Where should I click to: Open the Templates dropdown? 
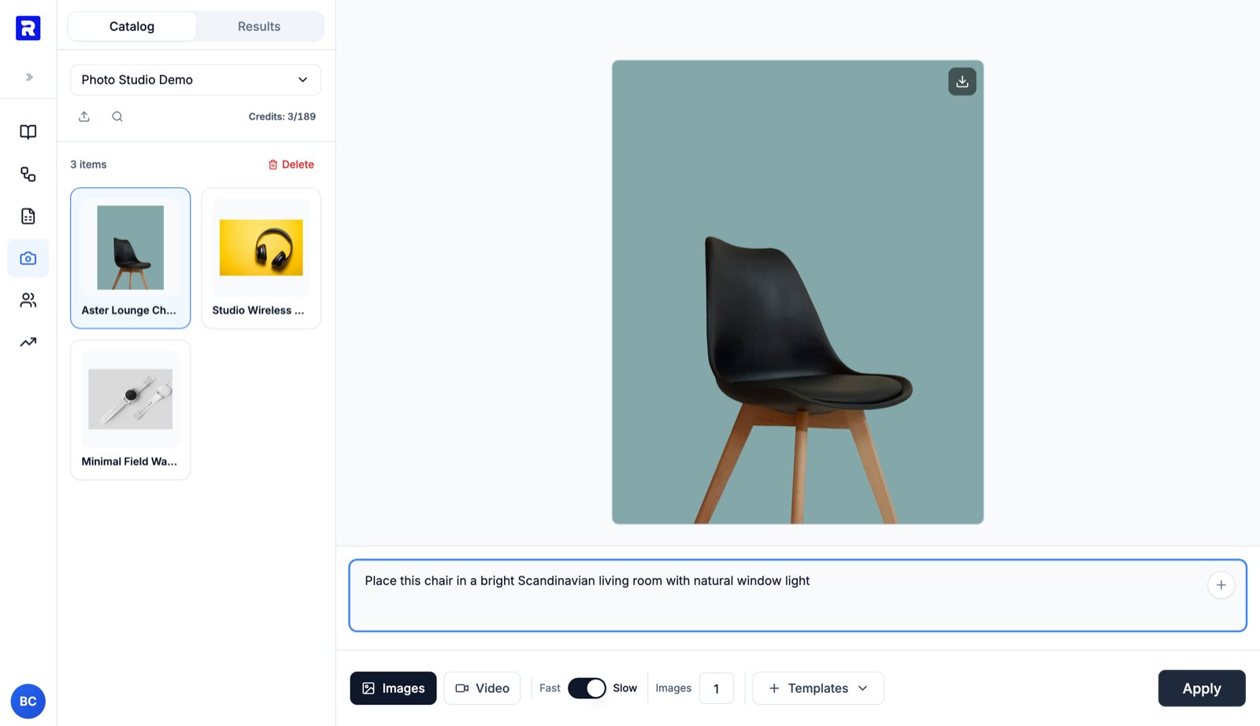point(818,688)
